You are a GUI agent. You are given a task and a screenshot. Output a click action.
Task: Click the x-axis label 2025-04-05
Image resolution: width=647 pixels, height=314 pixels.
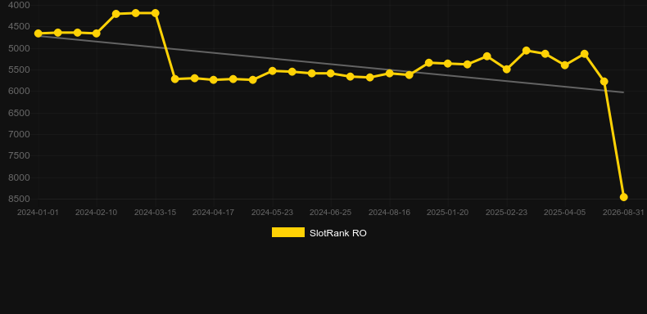(x=565, y=213)
